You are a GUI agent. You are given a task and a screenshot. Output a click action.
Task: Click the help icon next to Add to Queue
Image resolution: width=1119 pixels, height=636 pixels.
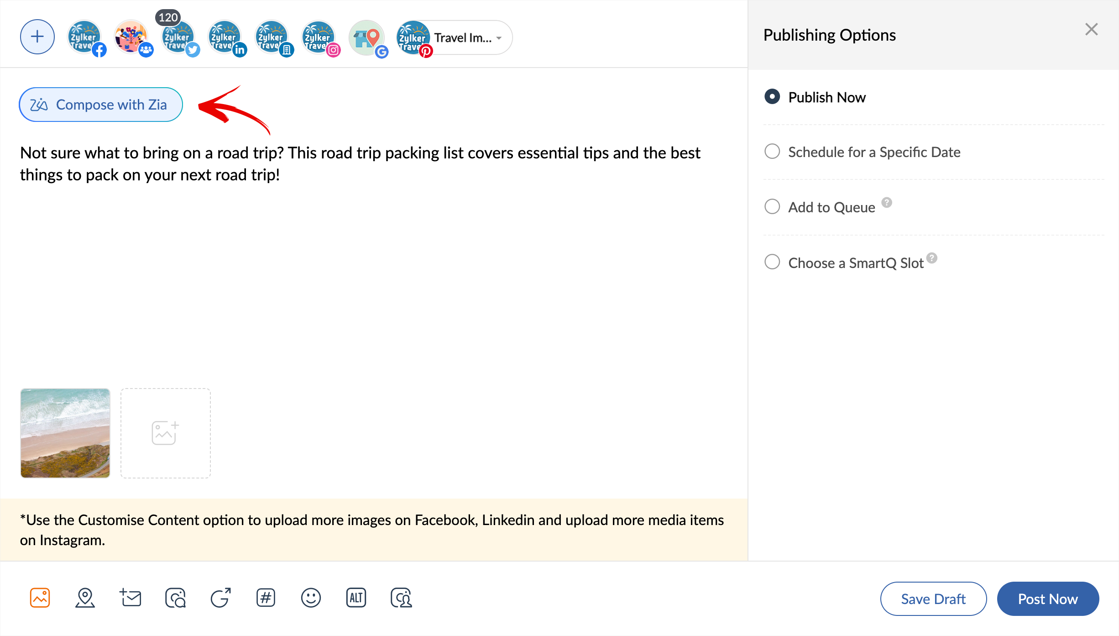pos(886,202)
